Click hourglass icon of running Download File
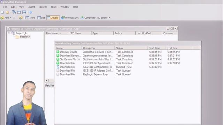The image size is (223, 125). coord(57,67)
